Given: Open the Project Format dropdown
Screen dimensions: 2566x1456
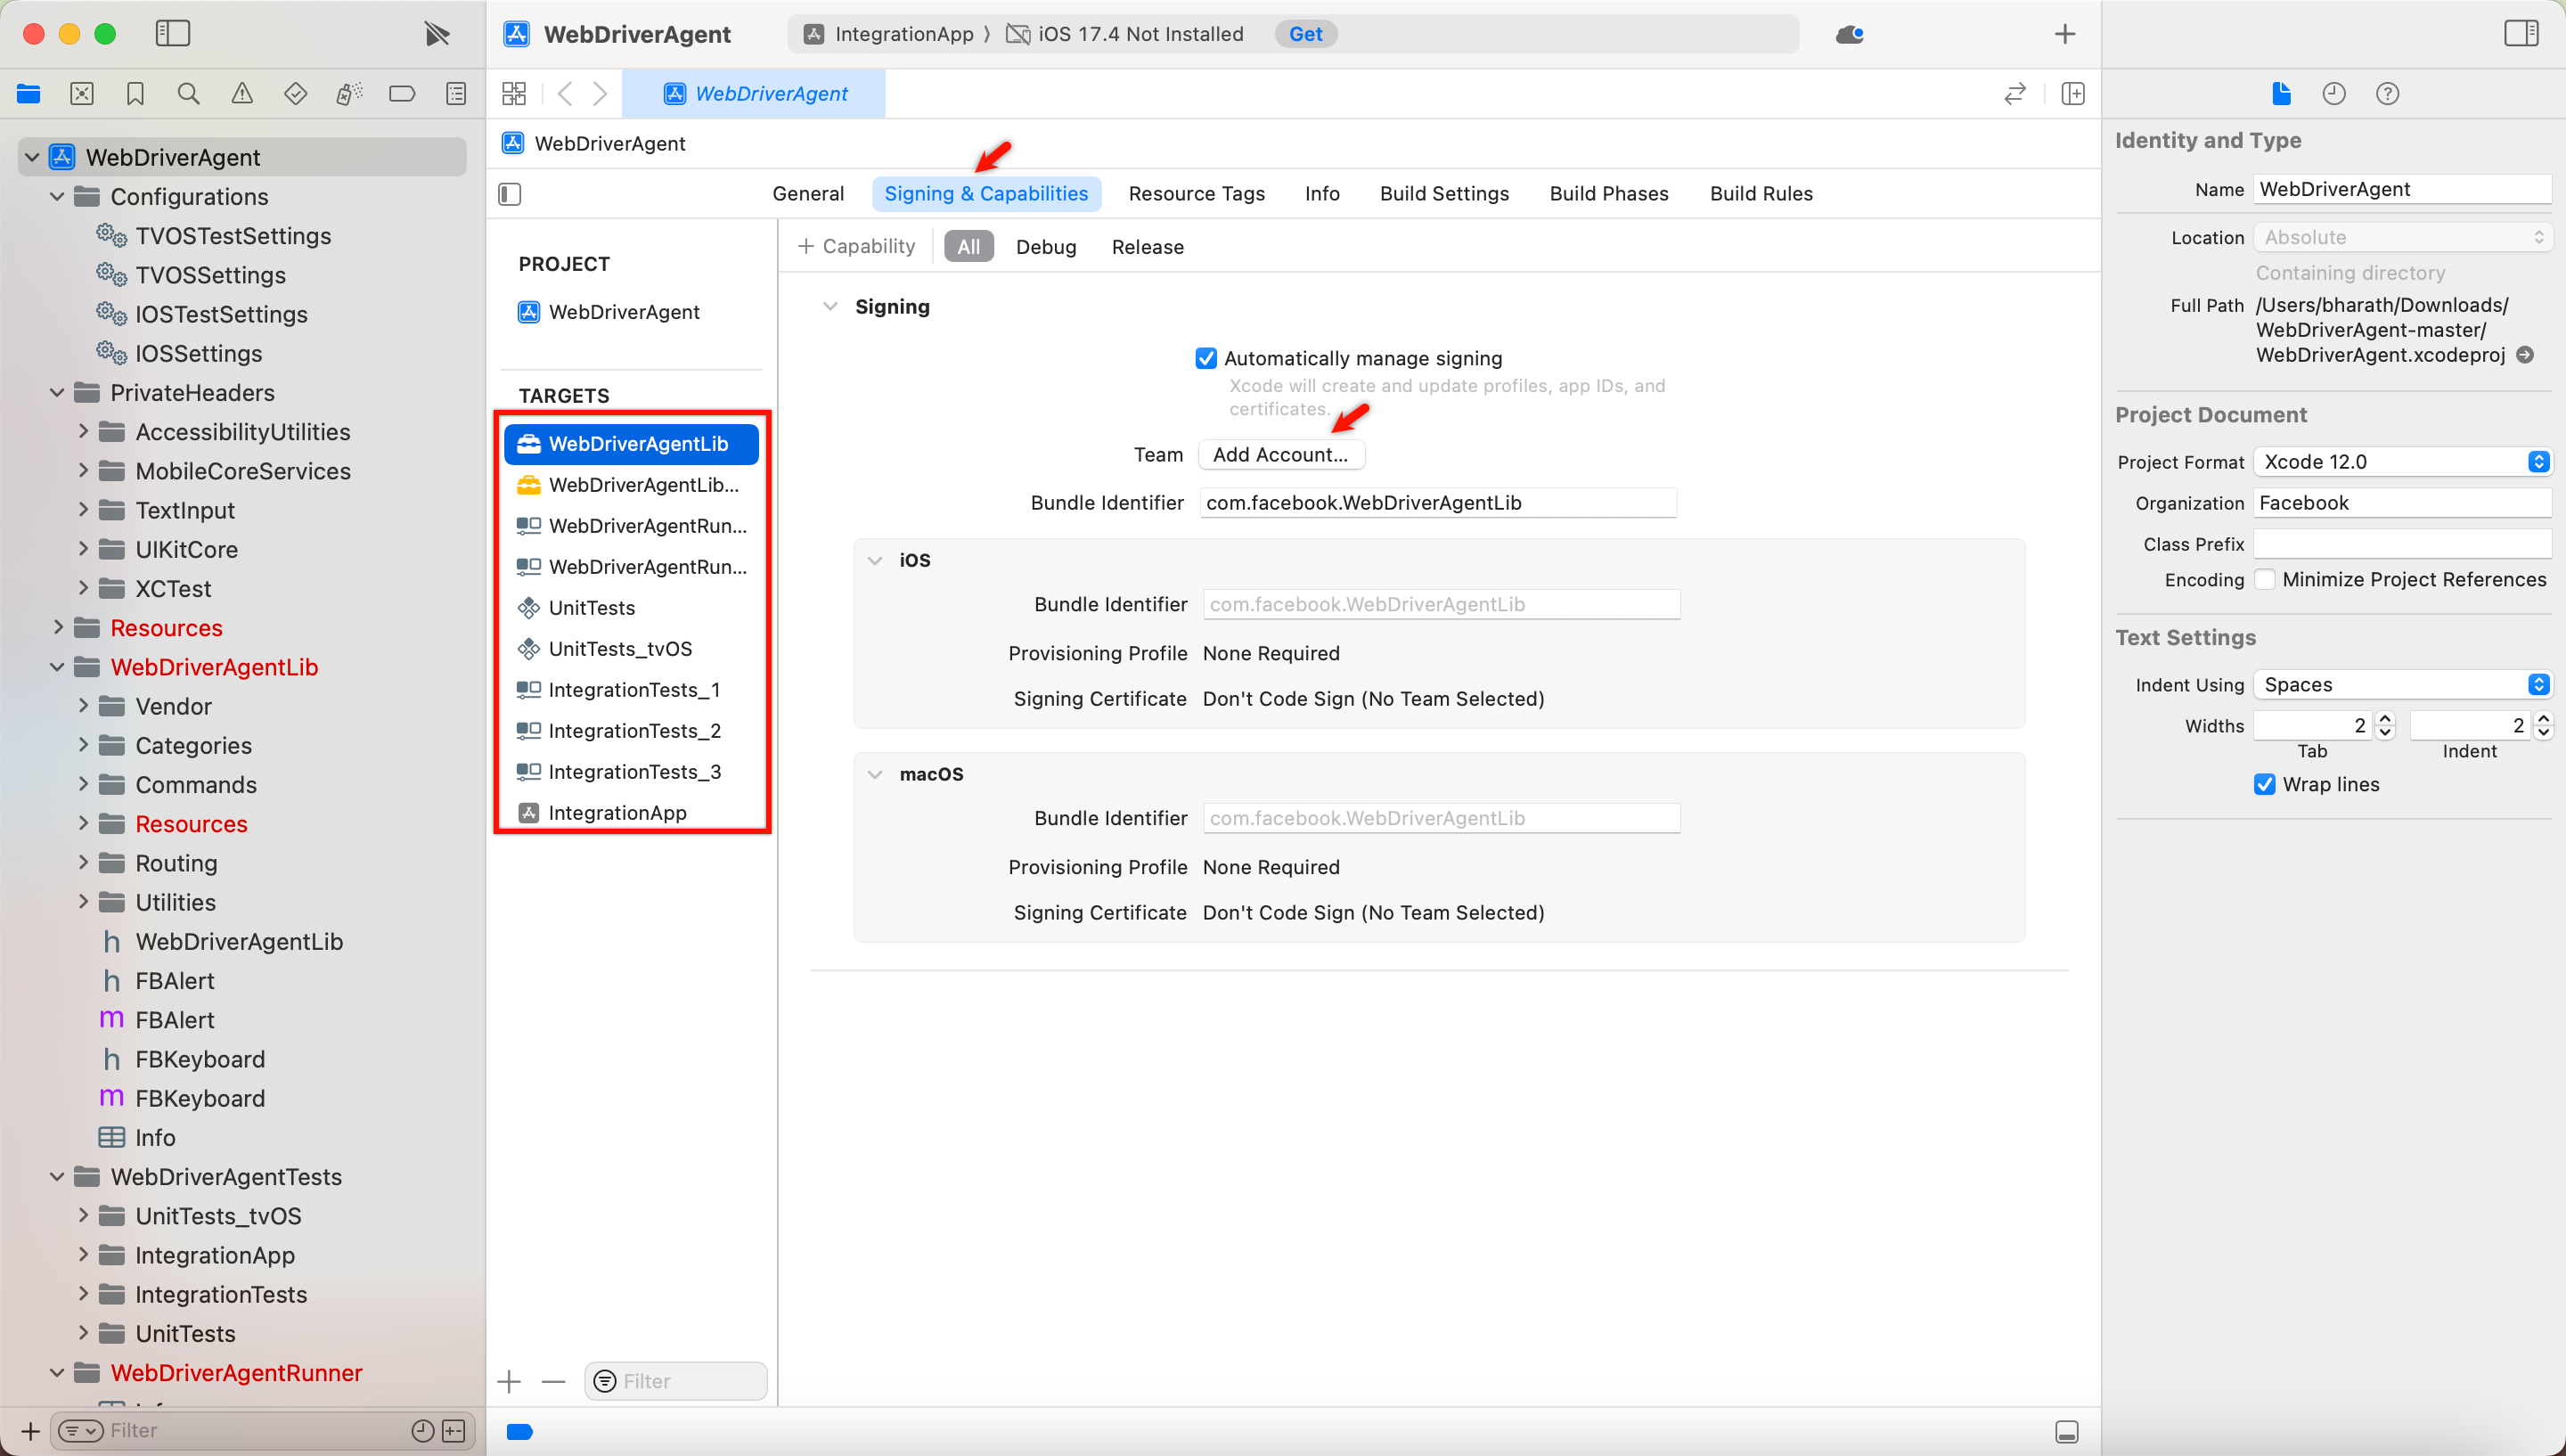Looking at the screenshot, I should point(2401,462).
